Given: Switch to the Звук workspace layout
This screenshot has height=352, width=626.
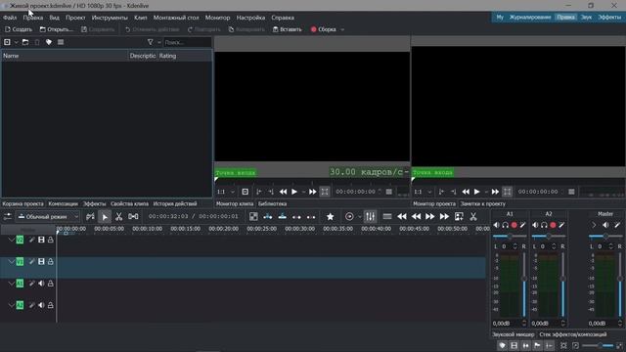Looking at the screenshot, I should point(586,18).
